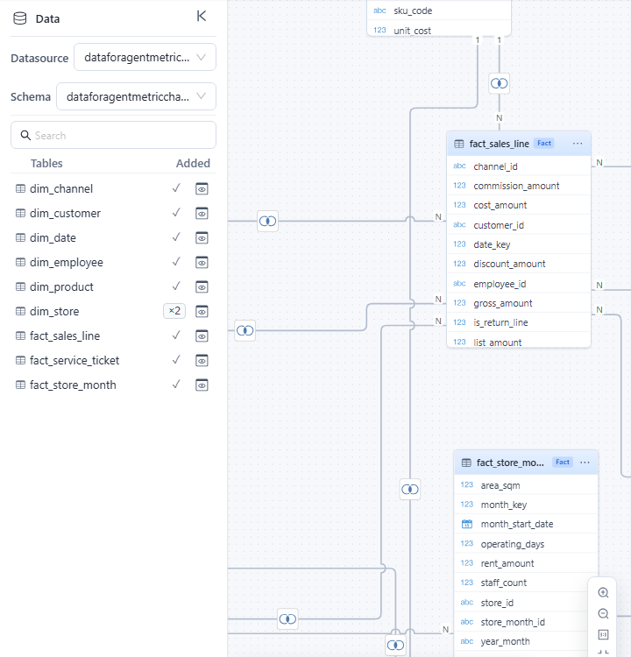Select dim_channel in the tables list

pos(61,188)
